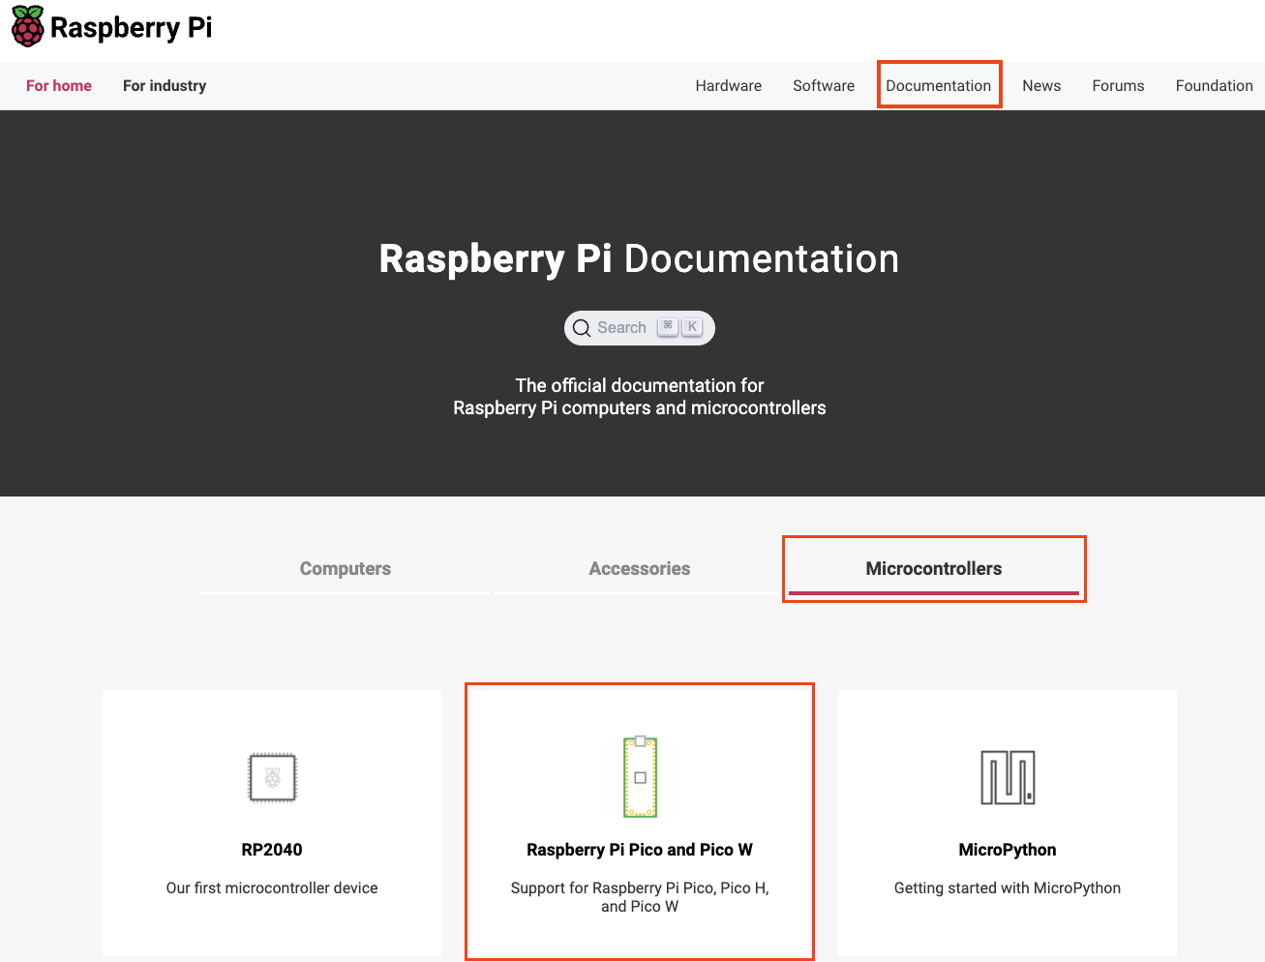
Task: Click the Pico board icon
Action: pyautogui.click(x=640, y=777)
